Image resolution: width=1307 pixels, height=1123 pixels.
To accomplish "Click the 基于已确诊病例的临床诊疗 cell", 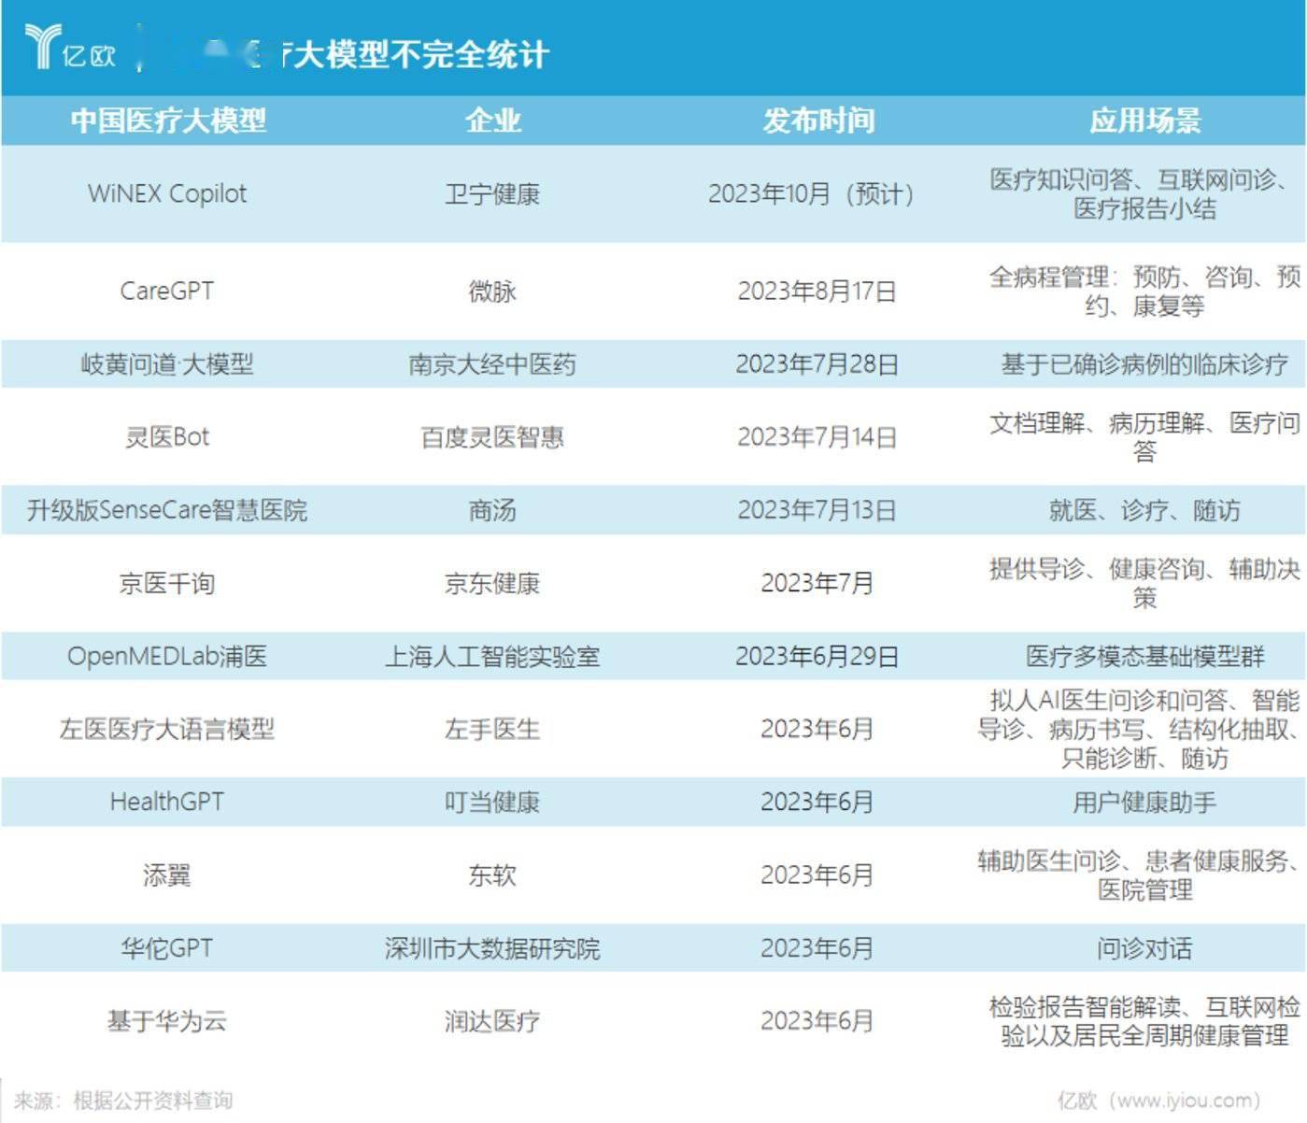I will (1144, 364).
